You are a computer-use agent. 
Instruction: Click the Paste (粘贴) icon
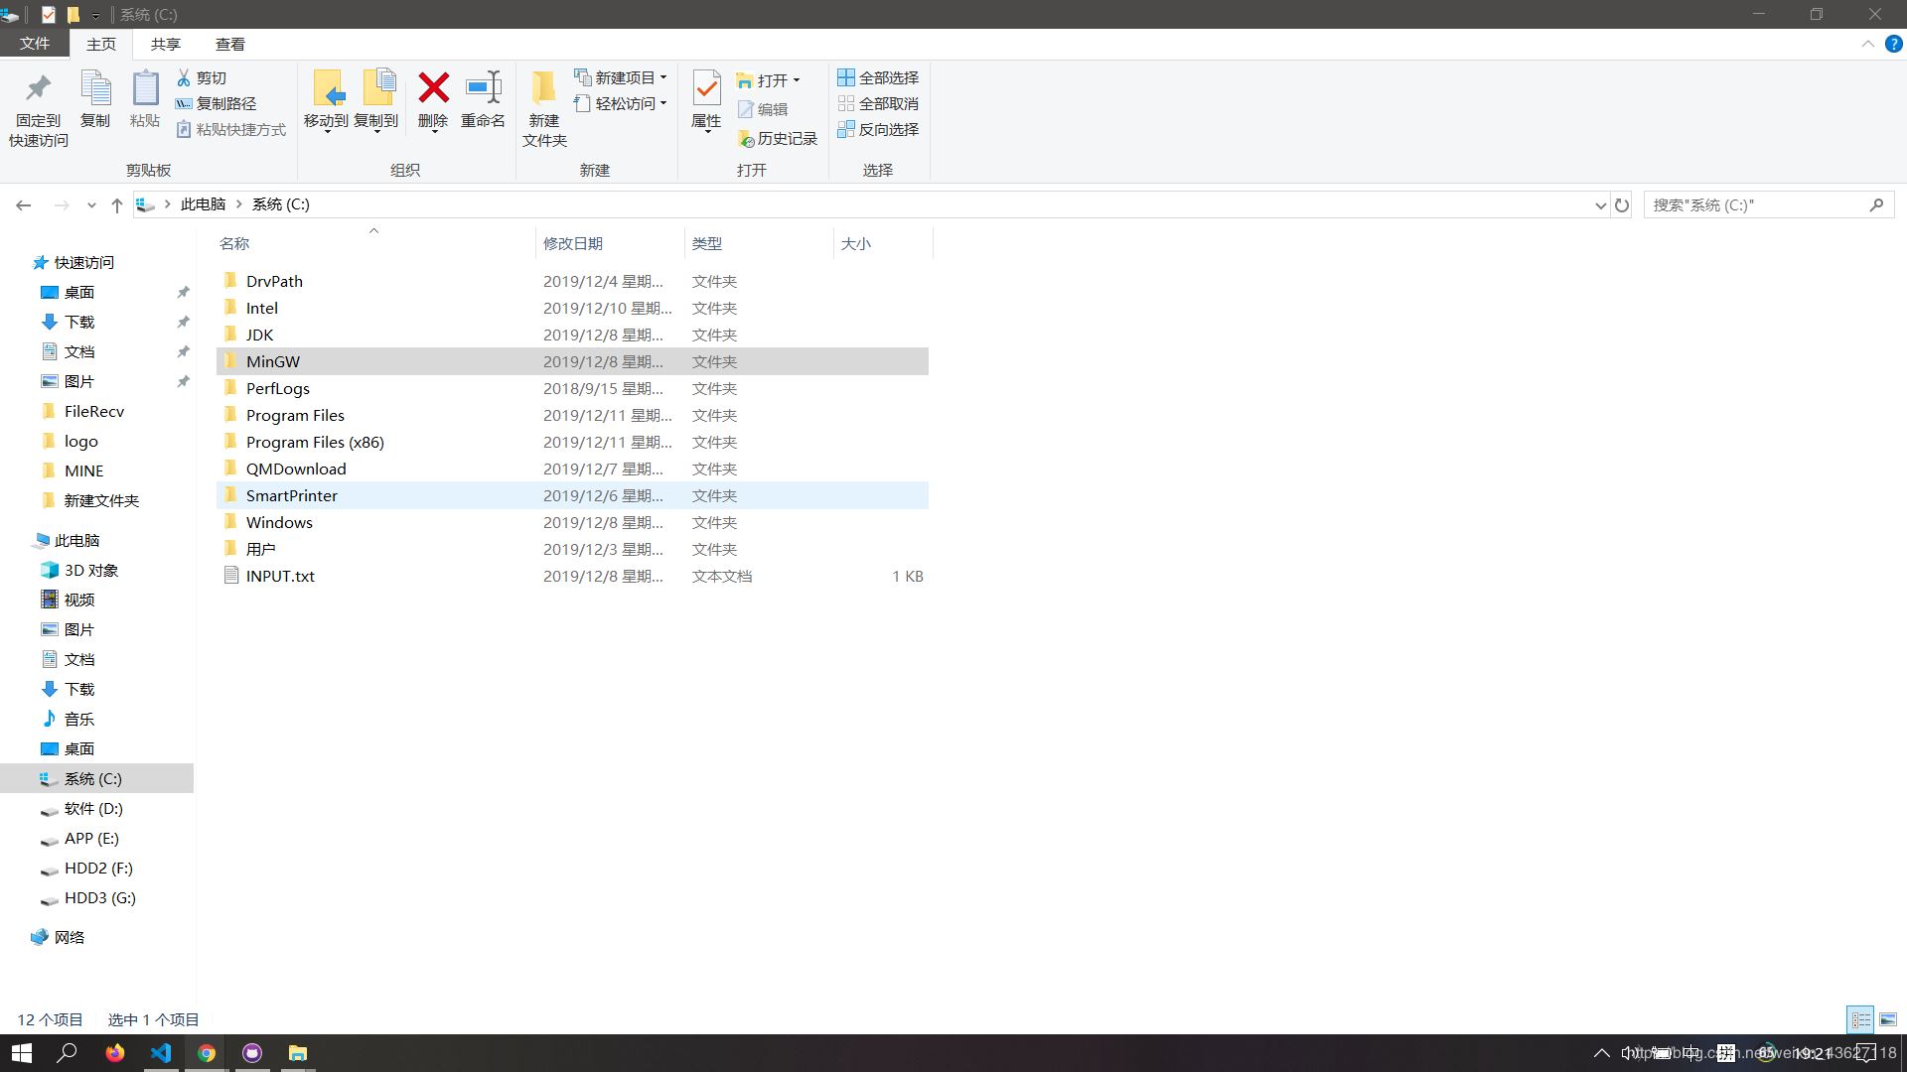(145, 99)
